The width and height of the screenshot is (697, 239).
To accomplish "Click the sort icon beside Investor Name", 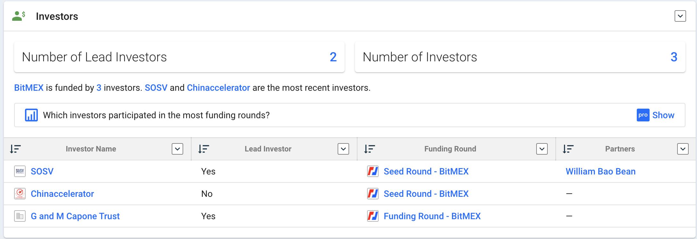I will tap(15, 149).
